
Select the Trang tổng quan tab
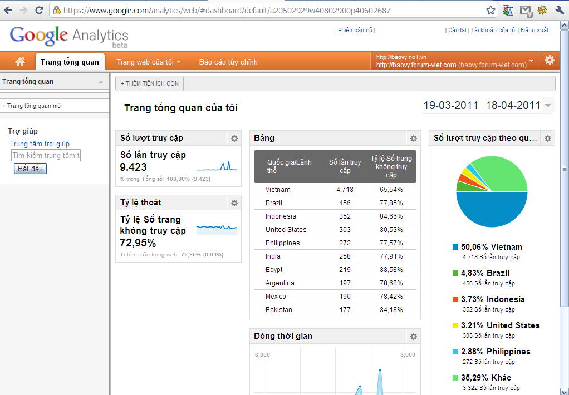pos(70,62)
